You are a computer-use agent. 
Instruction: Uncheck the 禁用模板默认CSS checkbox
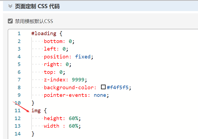point(11,21)
